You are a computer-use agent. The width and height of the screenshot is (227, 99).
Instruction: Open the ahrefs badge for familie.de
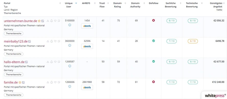pyautogui.click(x=87, y=87)
